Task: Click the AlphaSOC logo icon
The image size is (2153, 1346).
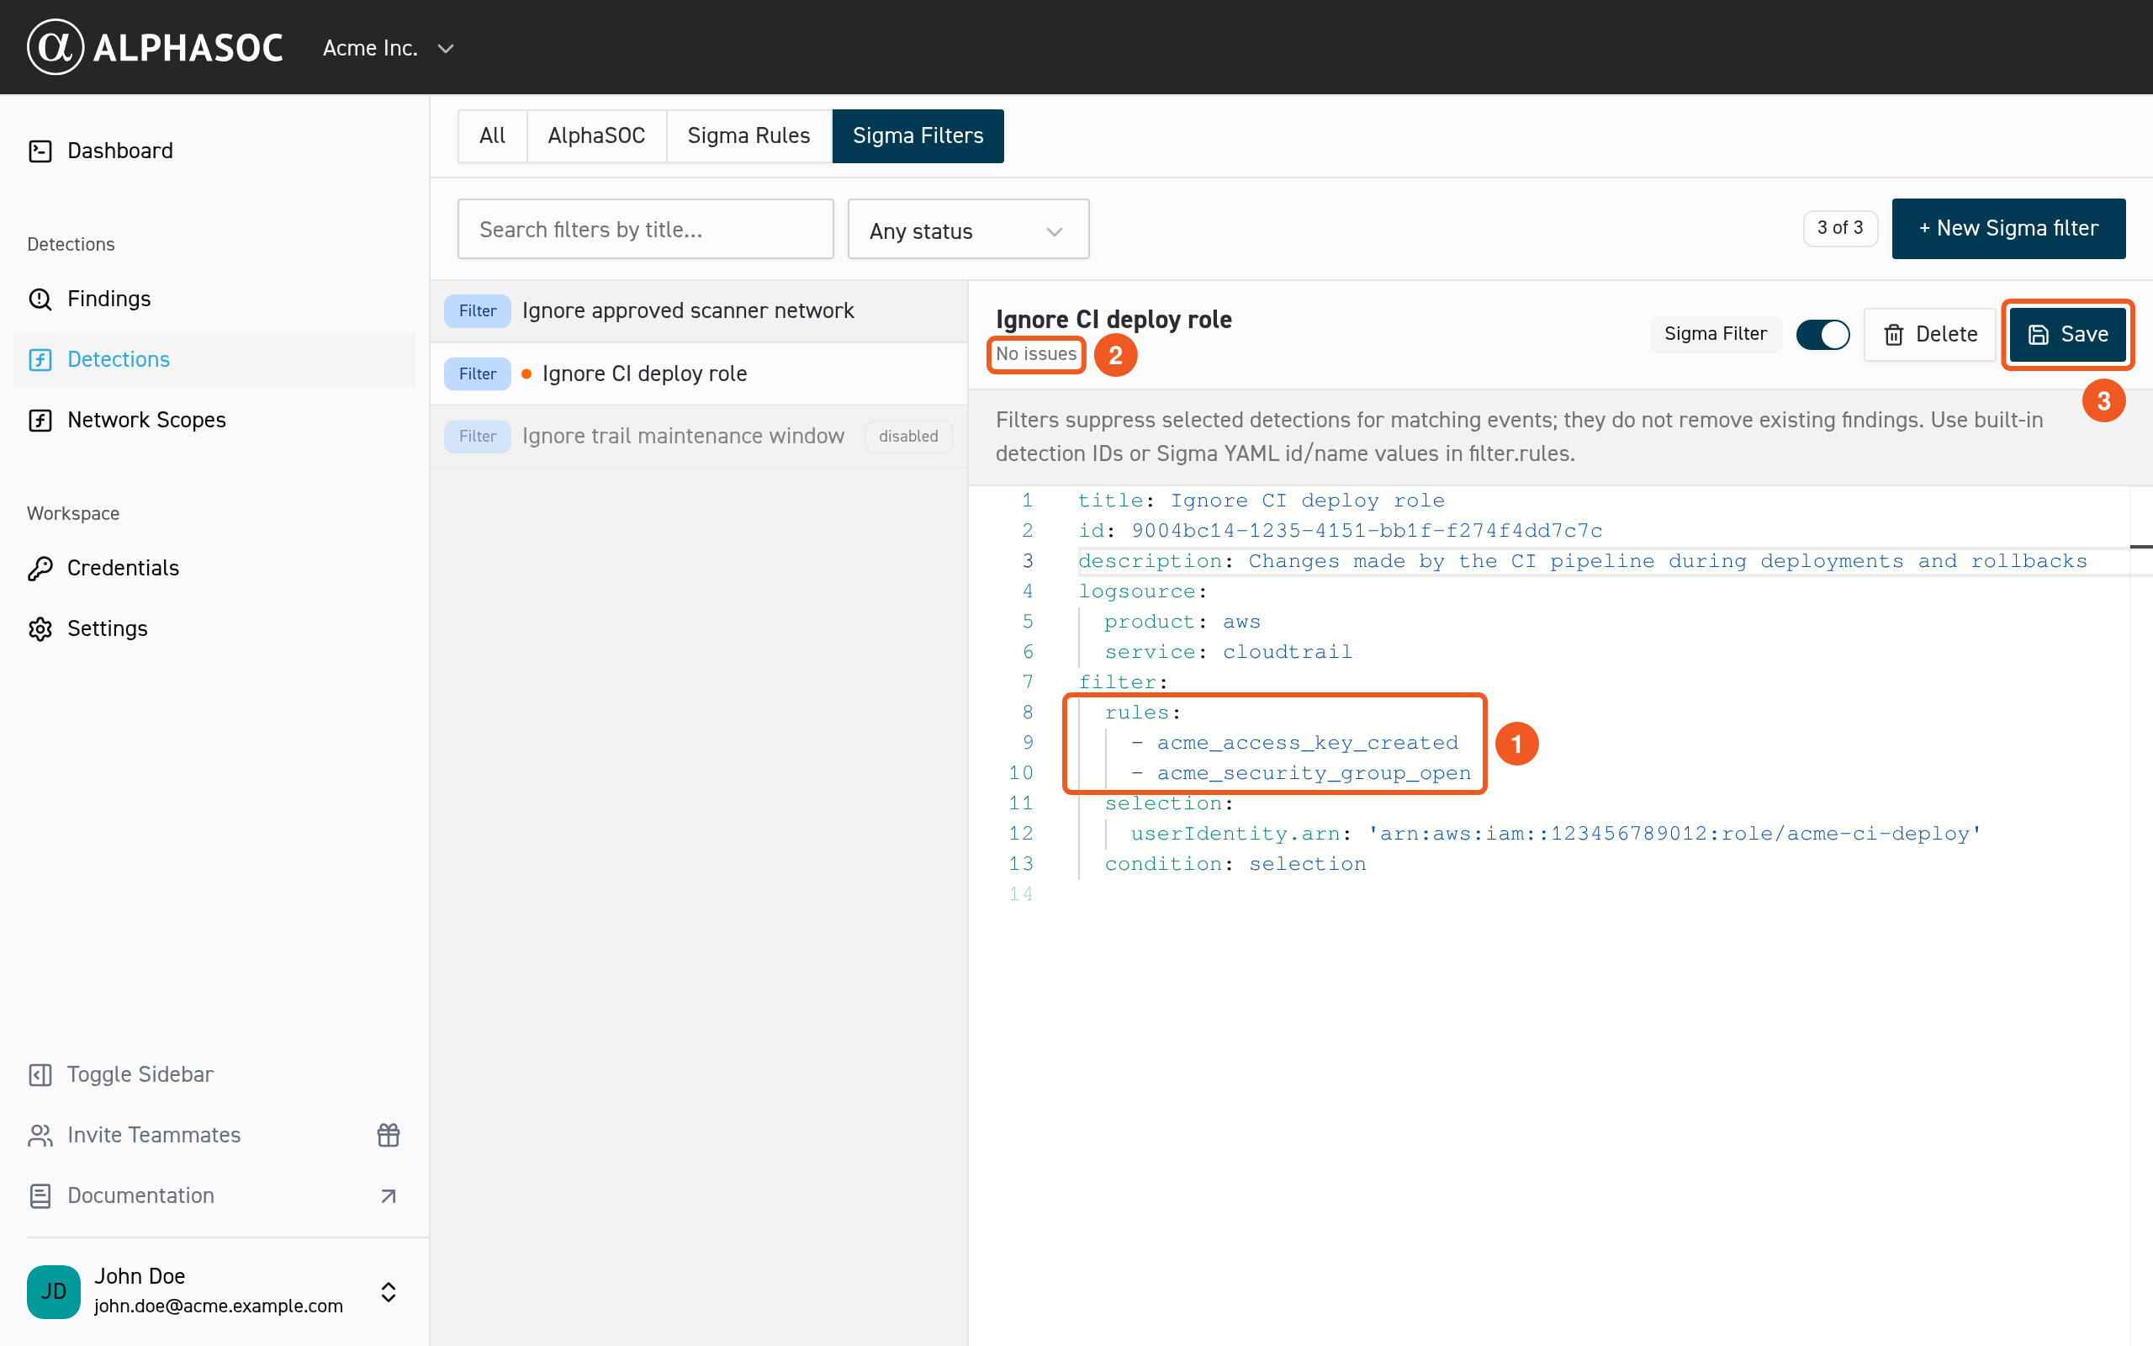Action: pos(56,47)
